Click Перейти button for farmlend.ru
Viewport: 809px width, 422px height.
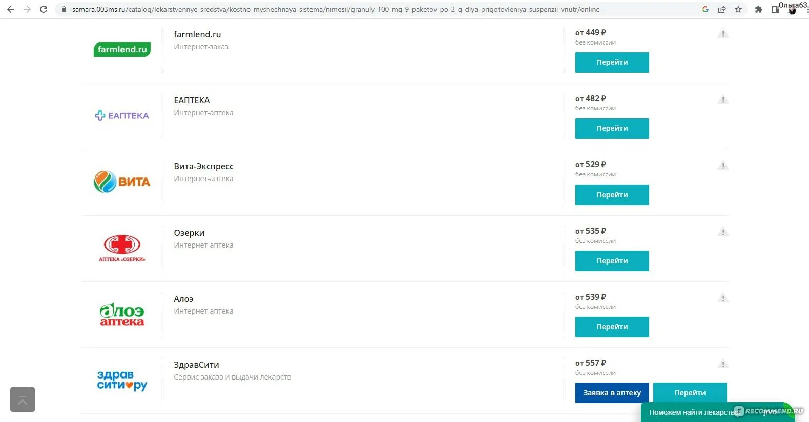coord(612,62)
